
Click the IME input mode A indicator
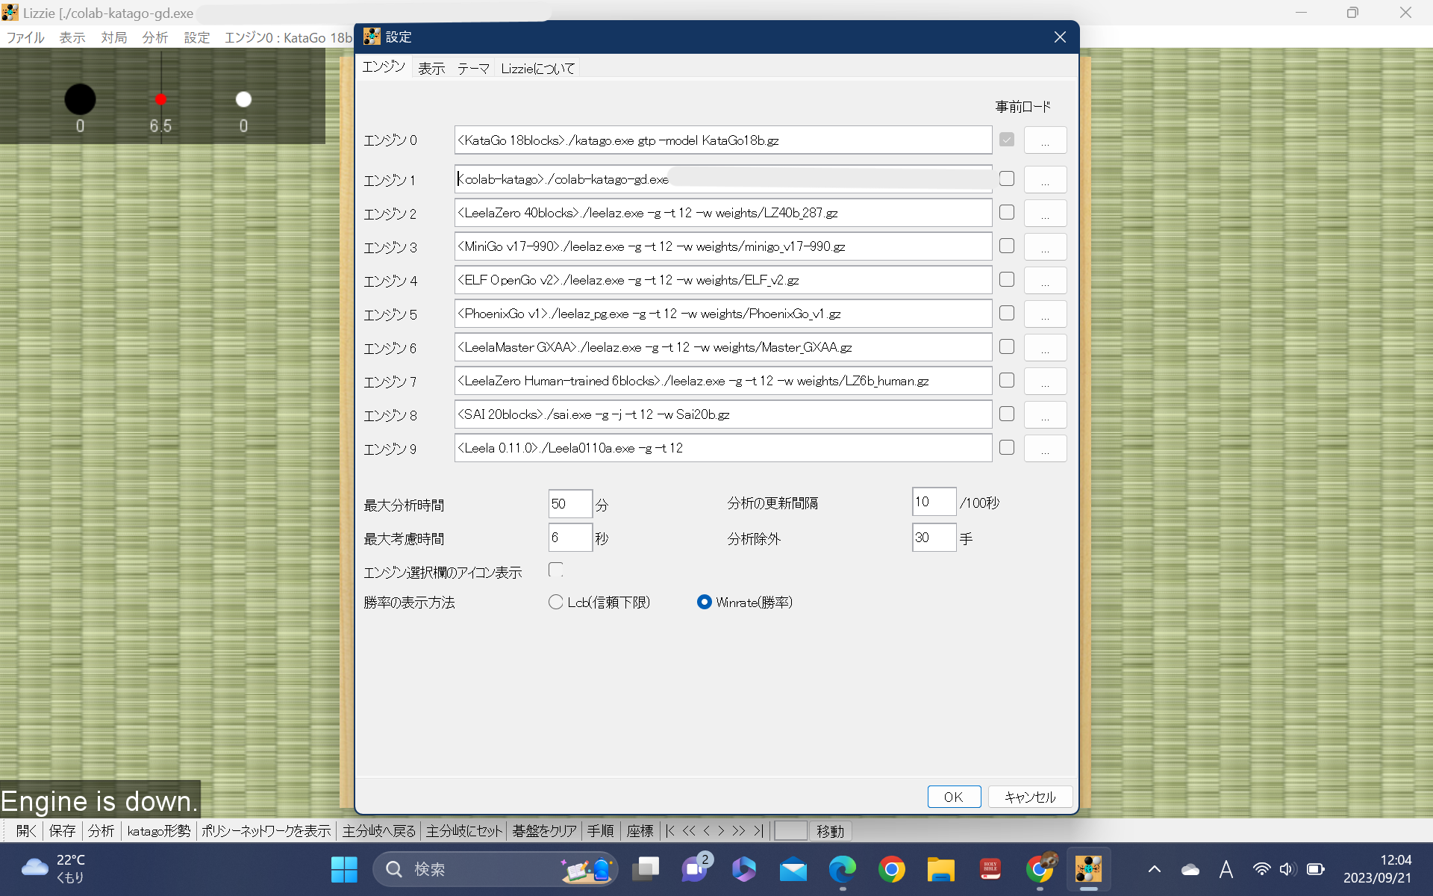(x=1226, y=869)
